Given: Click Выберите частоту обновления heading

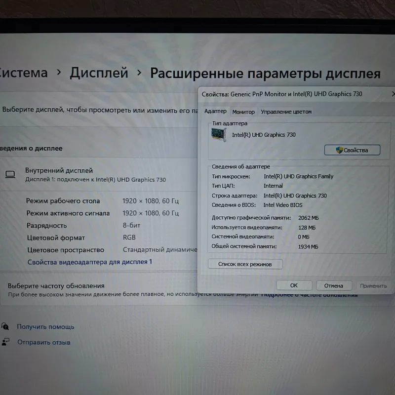Looking at the screenshot, I should [x=56, y=286].
